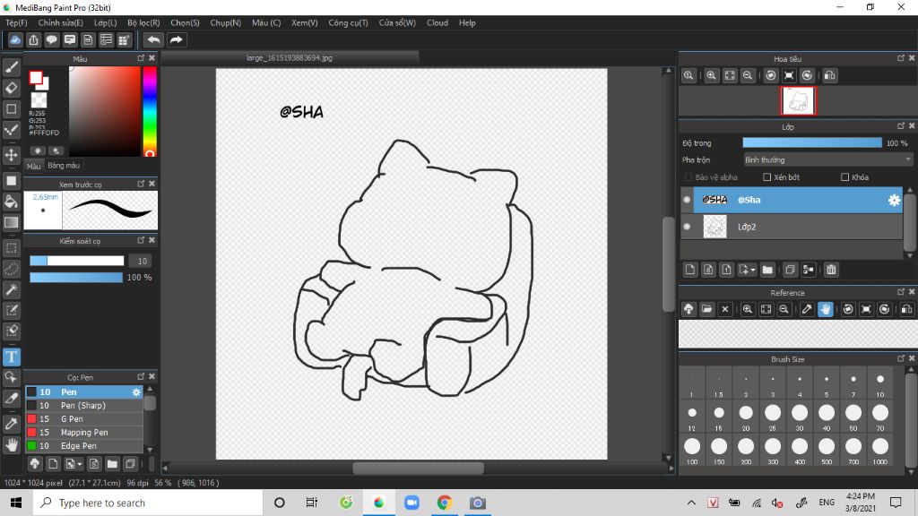Open the Cửa sổ(W) window menu

(x=397, y=22)
